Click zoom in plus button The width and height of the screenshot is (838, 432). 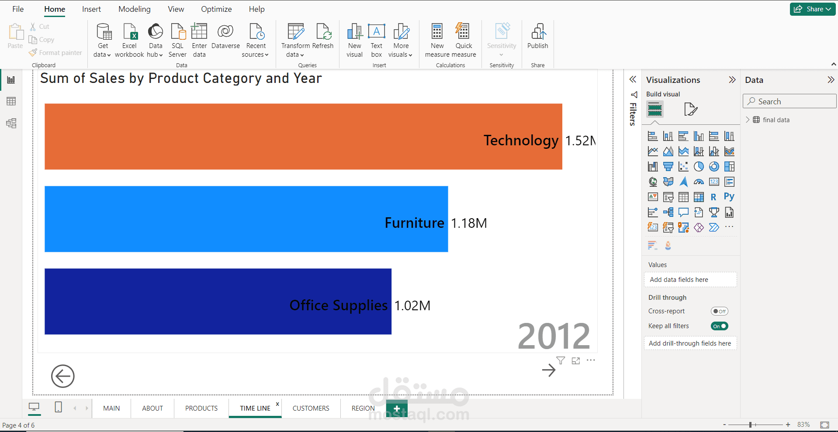tap(788, 425)
